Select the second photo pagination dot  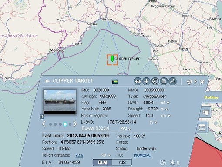(x=55, y=124)
